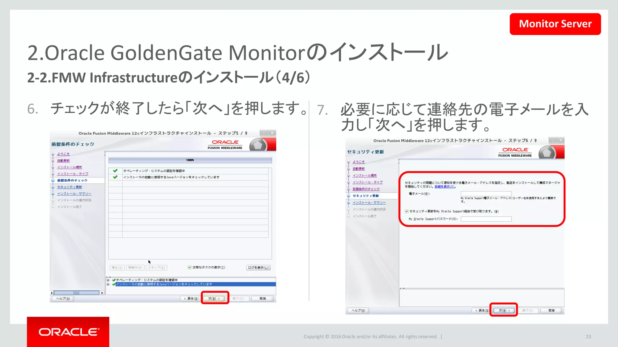Minimize the step 5 installer window
This screenshot has width=618, height=347.
[264, 133]
